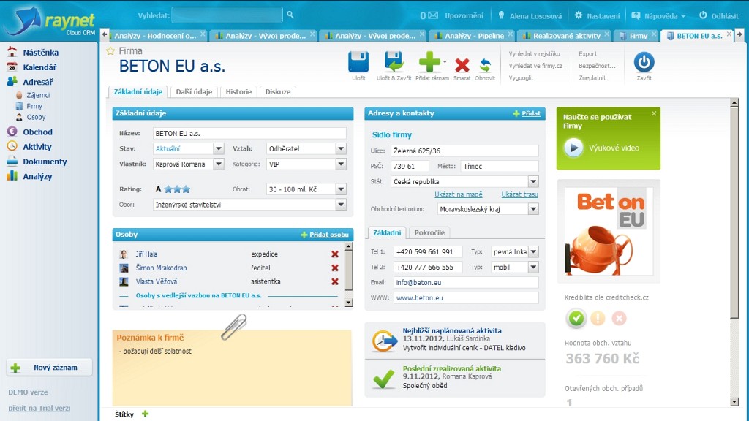This screenshot has width=749, height=421.
Task: Switch to the Diskuze tab
Action: click(x=278, y=91)
